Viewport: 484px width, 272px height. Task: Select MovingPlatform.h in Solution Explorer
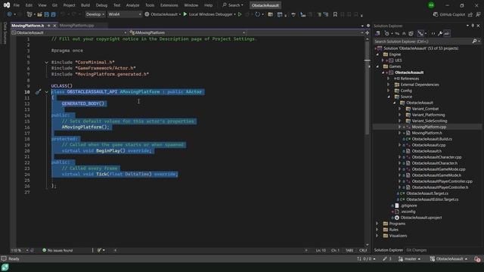[x=427, y=133]
